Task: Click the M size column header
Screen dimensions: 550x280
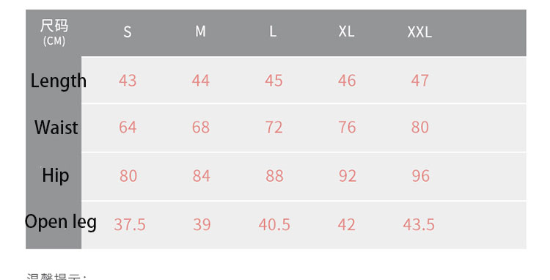Action: 200,32
